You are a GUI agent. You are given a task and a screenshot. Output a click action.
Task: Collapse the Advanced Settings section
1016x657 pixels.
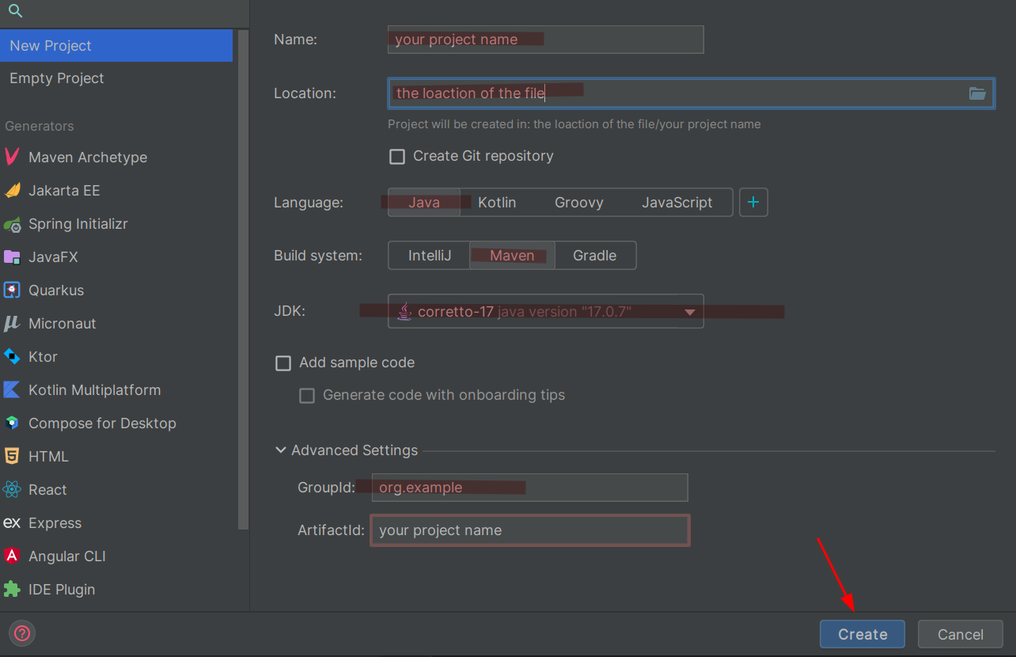pyautogui.click(x=281, y=450)
